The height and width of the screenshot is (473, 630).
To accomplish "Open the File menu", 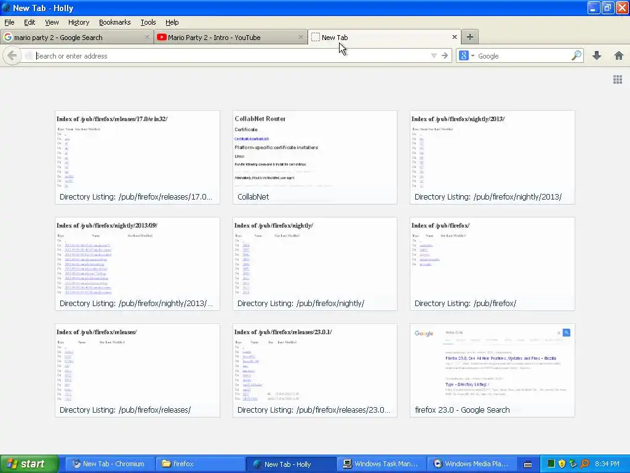I will [x=9, y=22].
